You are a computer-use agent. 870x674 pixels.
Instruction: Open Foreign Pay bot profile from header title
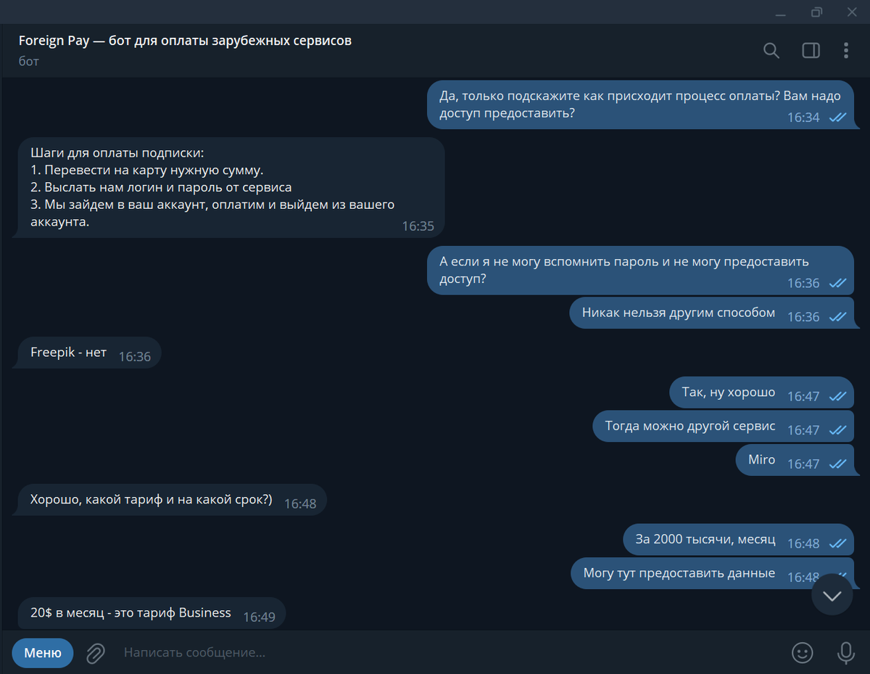[185, 41]
